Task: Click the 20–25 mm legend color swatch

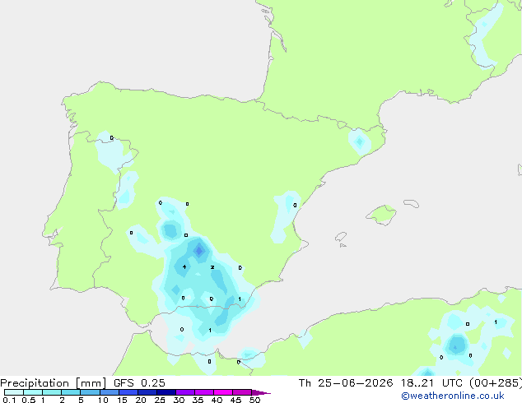Action: (x=147, y=392)
